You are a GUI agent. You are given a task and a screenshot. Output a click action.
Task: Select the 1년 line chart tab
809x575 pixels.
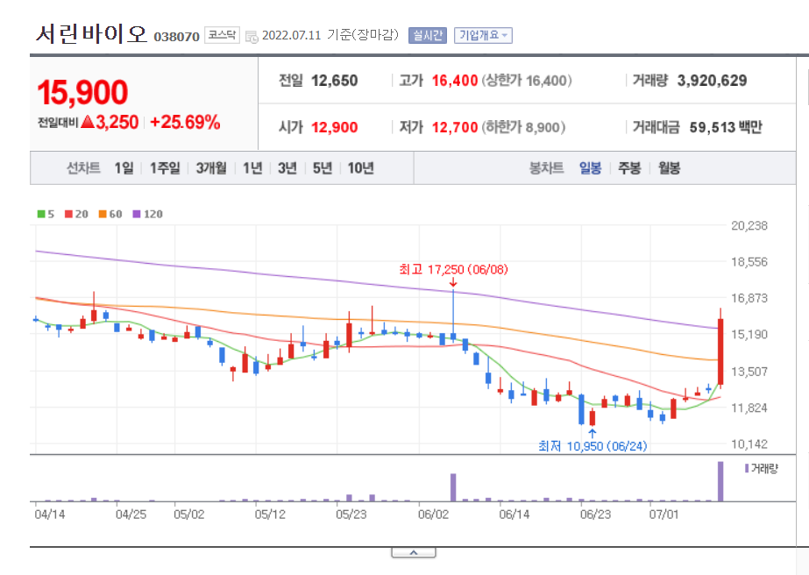[252, 168]
